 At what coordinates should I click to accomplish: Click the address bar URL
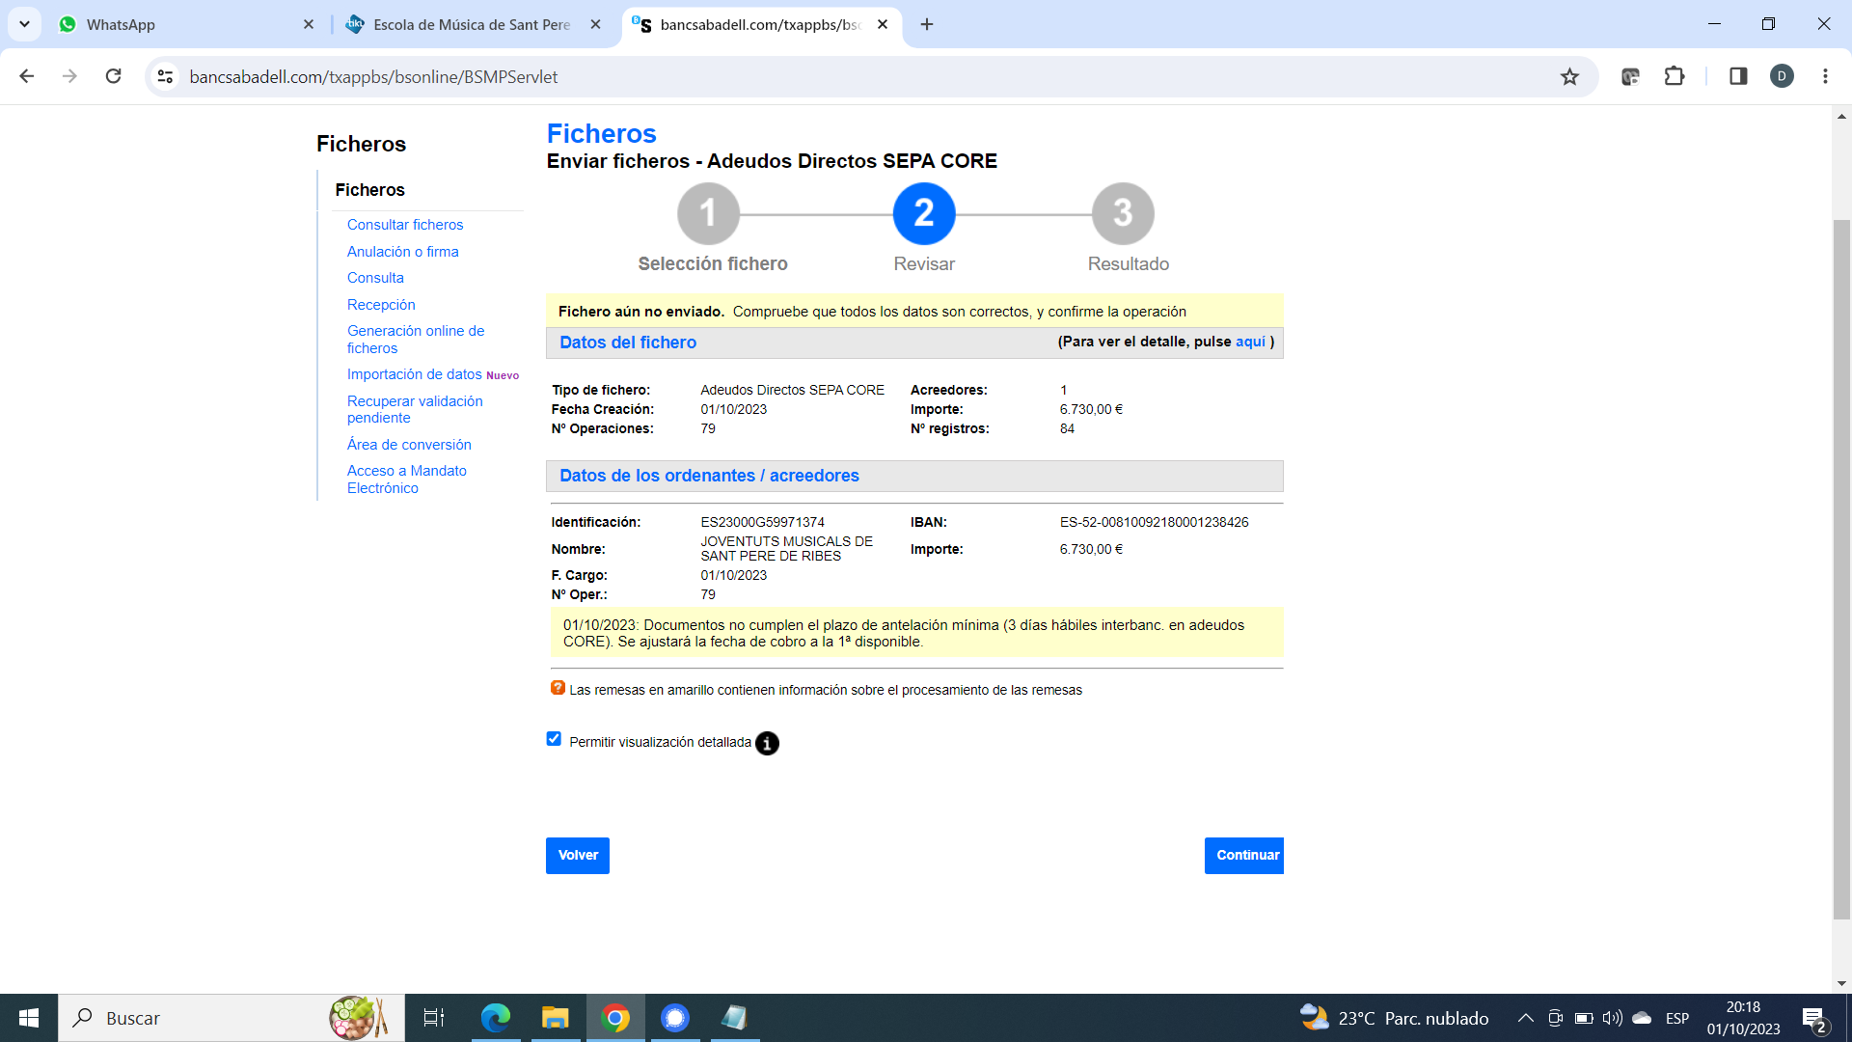(x=373, y=76)
